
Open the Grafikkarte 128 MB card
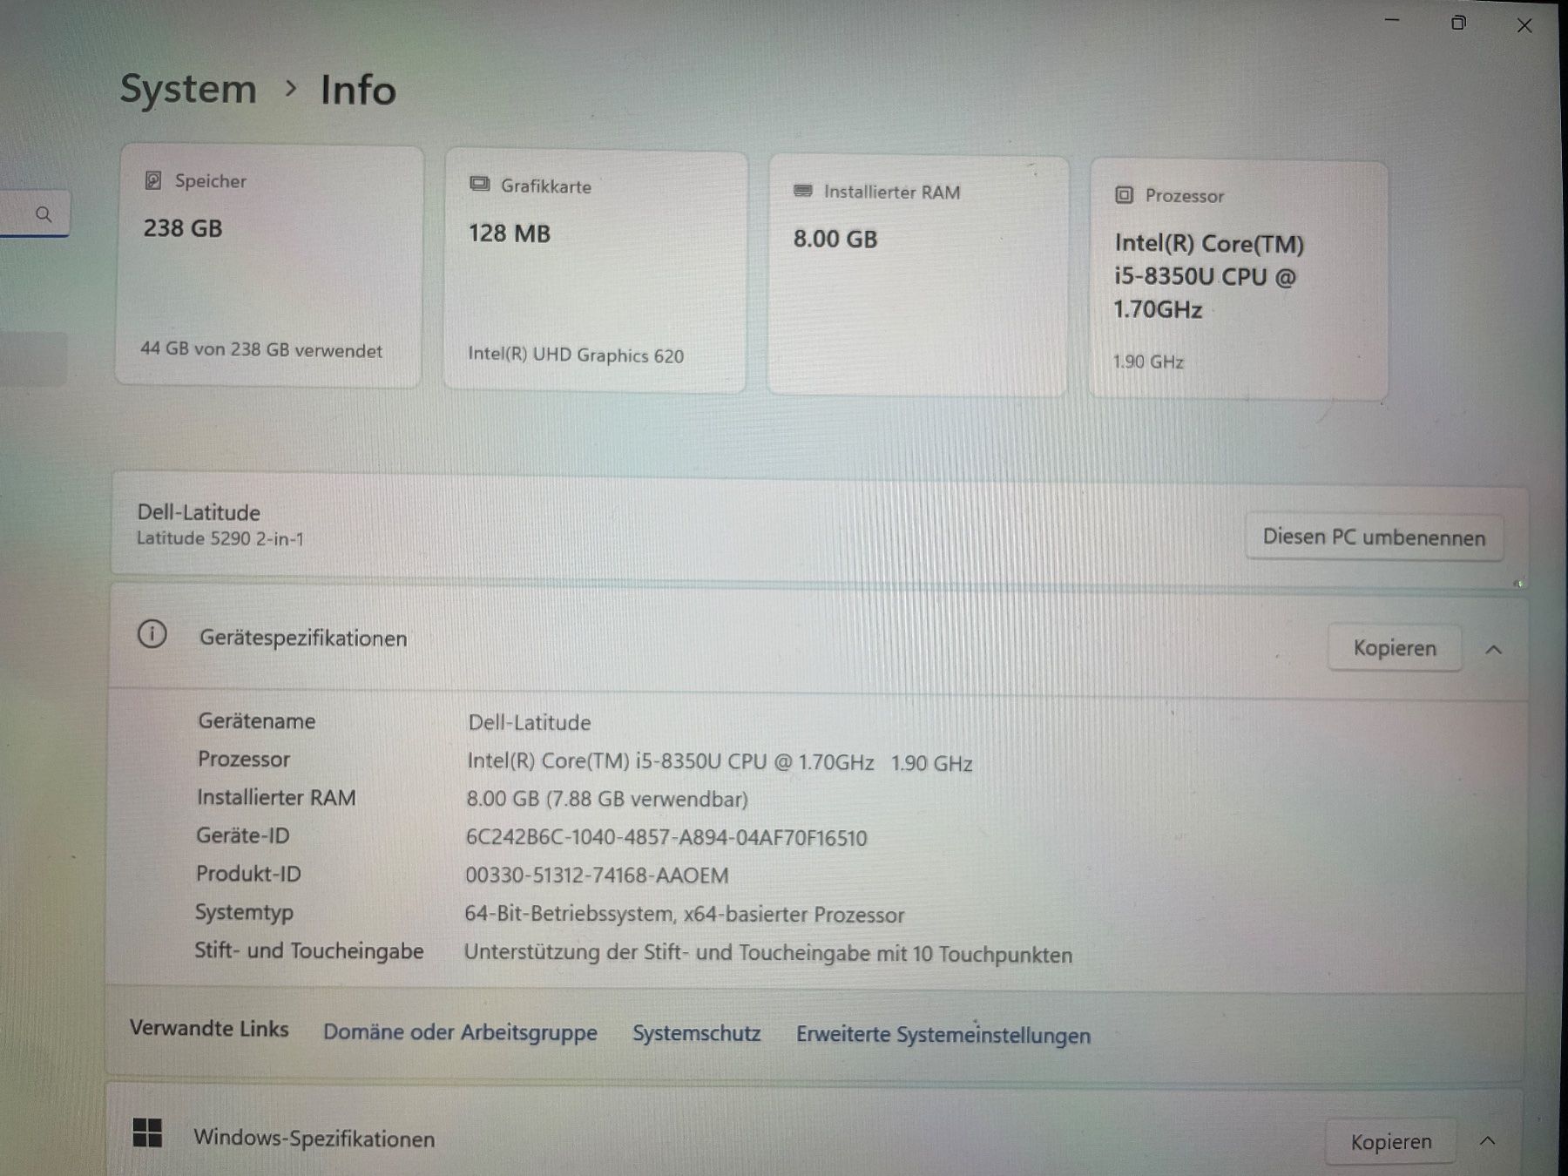pos(596,271)
